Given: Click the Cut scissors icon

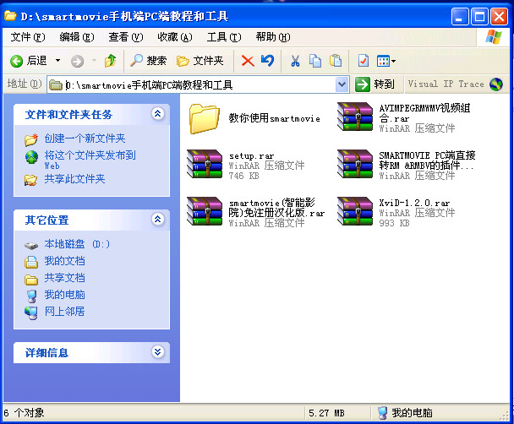Looking at the screenshot, I should pyautogui.click(x=295, y=61).
